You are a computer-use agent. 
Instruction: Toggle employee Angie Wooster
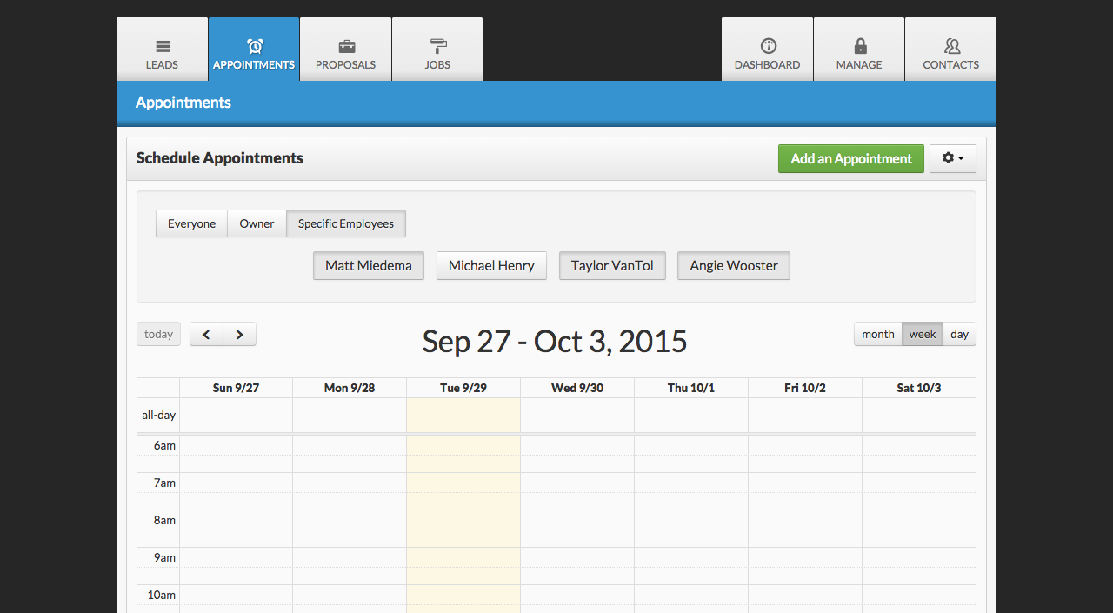coord(734,266)
